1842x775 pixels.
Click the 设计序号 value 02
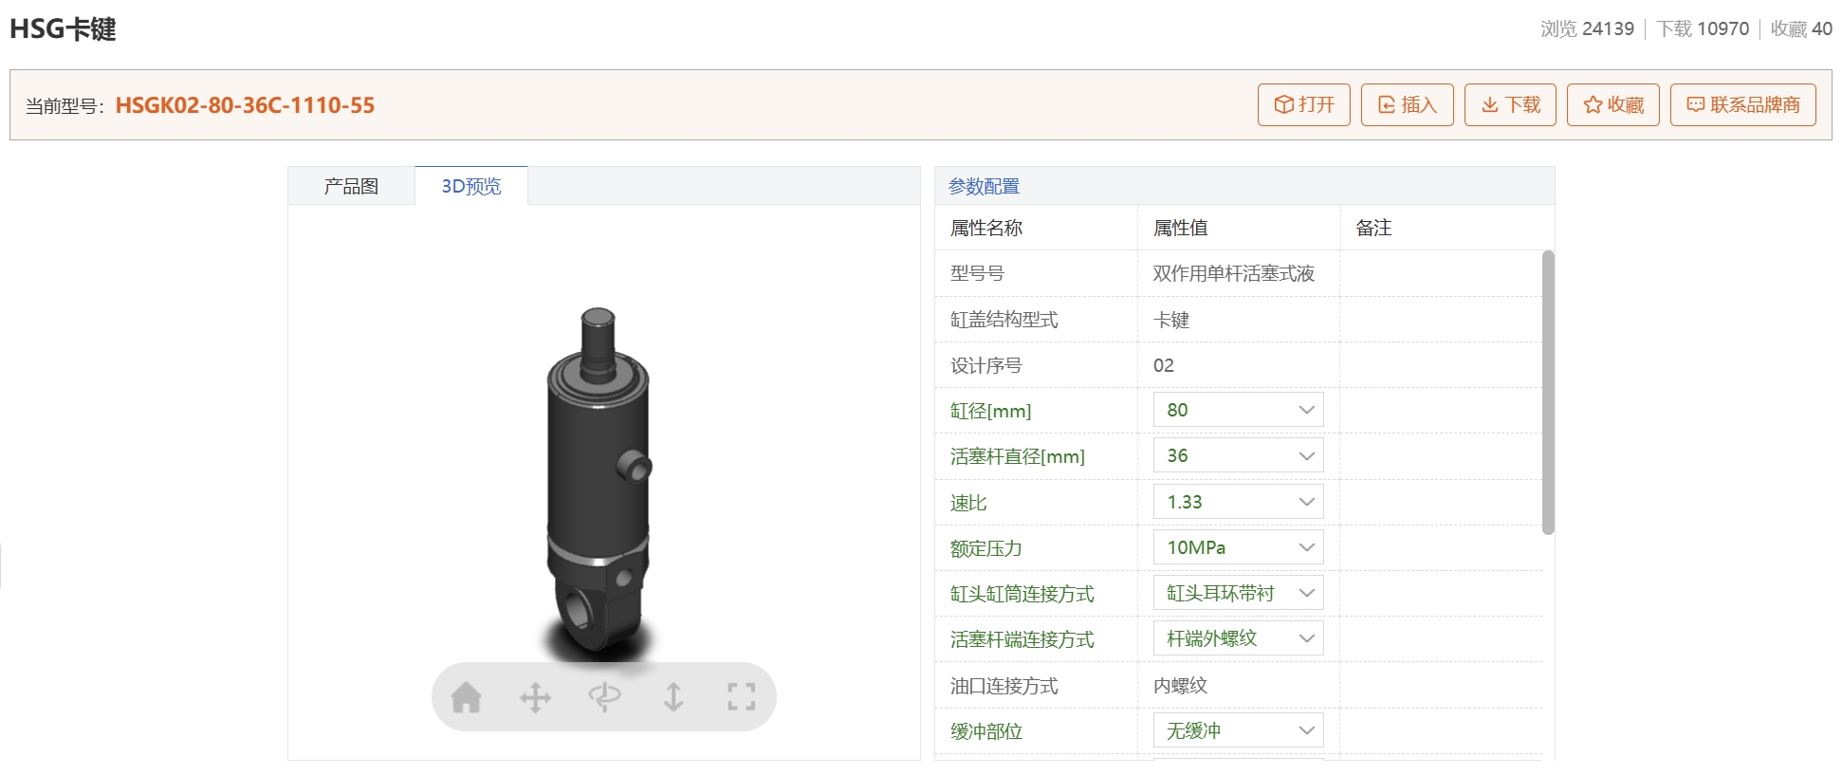tap(1164, 365)
